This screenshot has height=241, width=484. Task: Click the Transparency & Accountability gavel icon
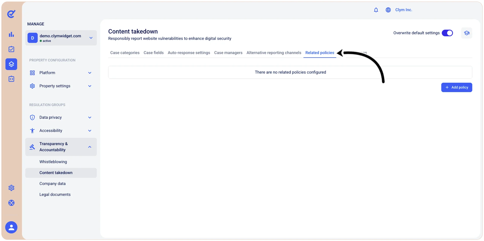tap(32, 147)
